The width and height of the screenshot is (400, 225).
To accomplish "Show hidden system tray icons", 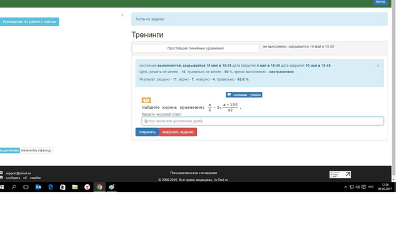I will coord(346,187).
